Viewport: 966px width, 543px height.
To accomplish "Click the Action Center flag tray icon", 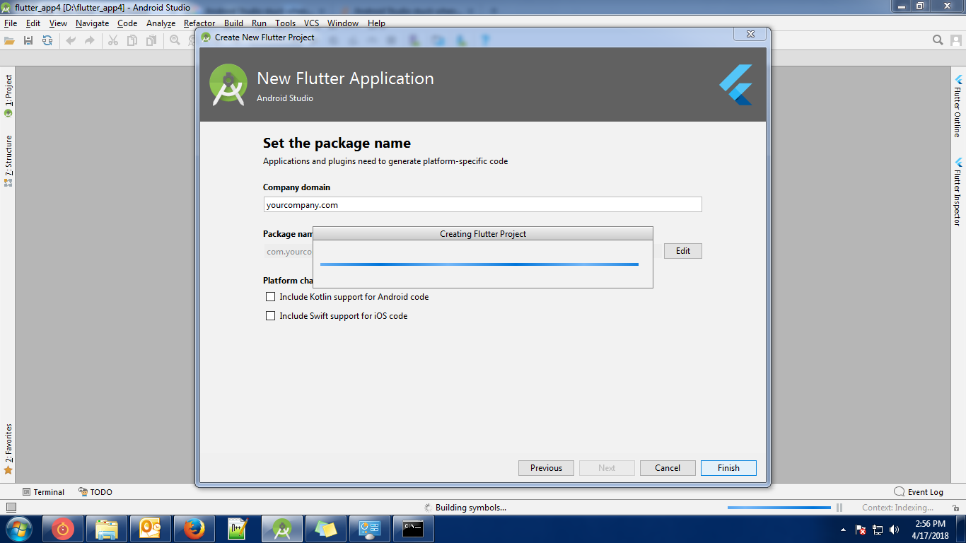I will click(x=861, y=530).
